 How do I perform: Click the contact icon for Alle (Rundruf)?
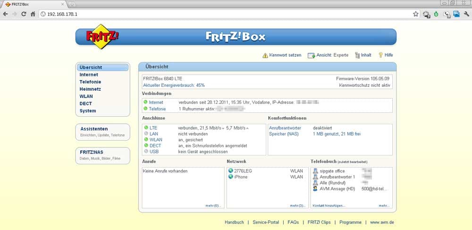(x=315, y=183)
